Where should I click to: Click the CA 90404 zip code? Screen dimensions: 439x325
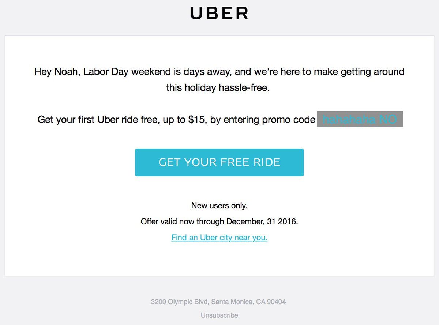[x=271, y=302]
